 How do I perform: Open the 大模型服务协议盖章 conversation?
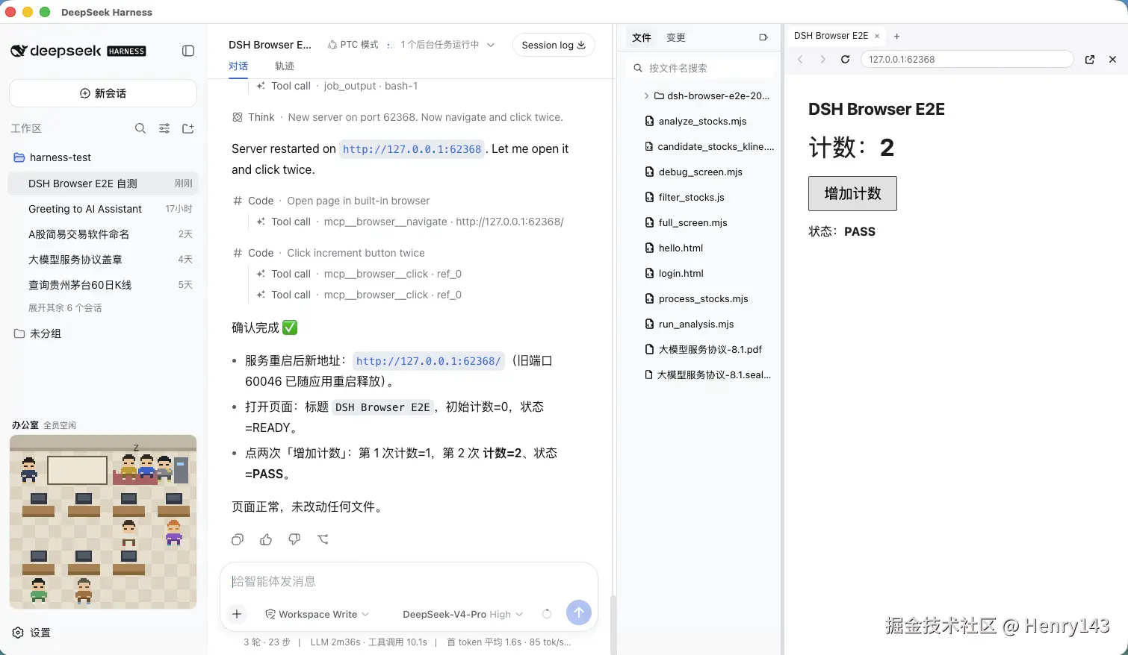pyautogui.click(x=103, y=260)
